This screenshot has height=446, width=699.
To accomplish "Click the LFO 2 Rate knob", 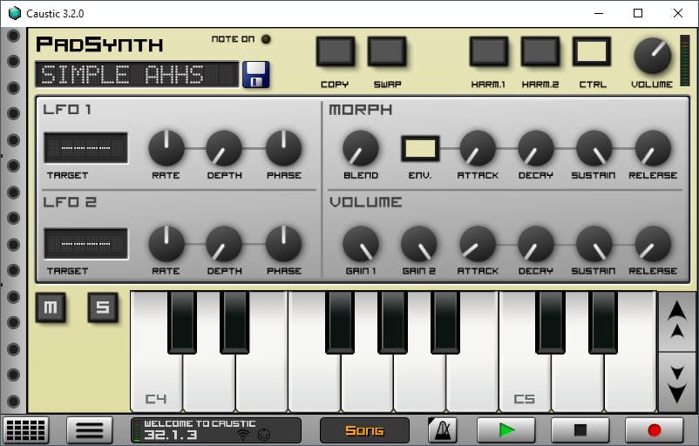I will tap(166, 244).
